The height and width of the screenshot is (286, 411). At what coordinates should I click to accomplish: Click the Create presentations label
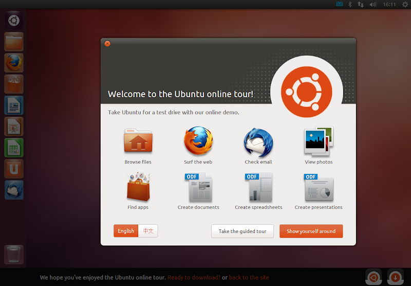(319, 207)
